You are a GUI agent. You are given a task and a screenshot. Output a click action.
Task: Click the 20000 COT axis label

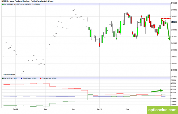[173, 89]
